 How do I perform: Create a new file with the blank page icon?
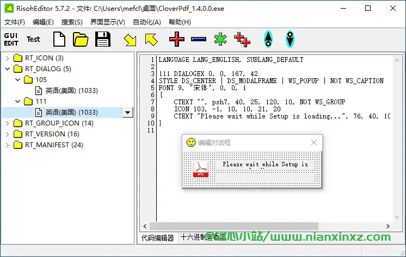(x=59, y=39)
